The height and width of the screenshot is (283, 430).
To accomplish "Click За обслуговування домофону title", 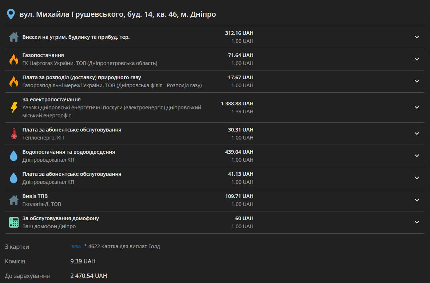I will point(61,218).
